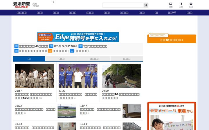209x130 pixels.
Task: Click the lock icon on the 19:22 headline
Action: click(x=25, y=113)
